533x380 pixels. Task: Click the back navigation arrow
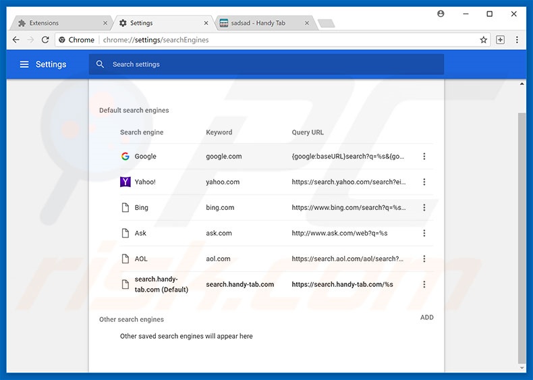[x=16, y=40]
